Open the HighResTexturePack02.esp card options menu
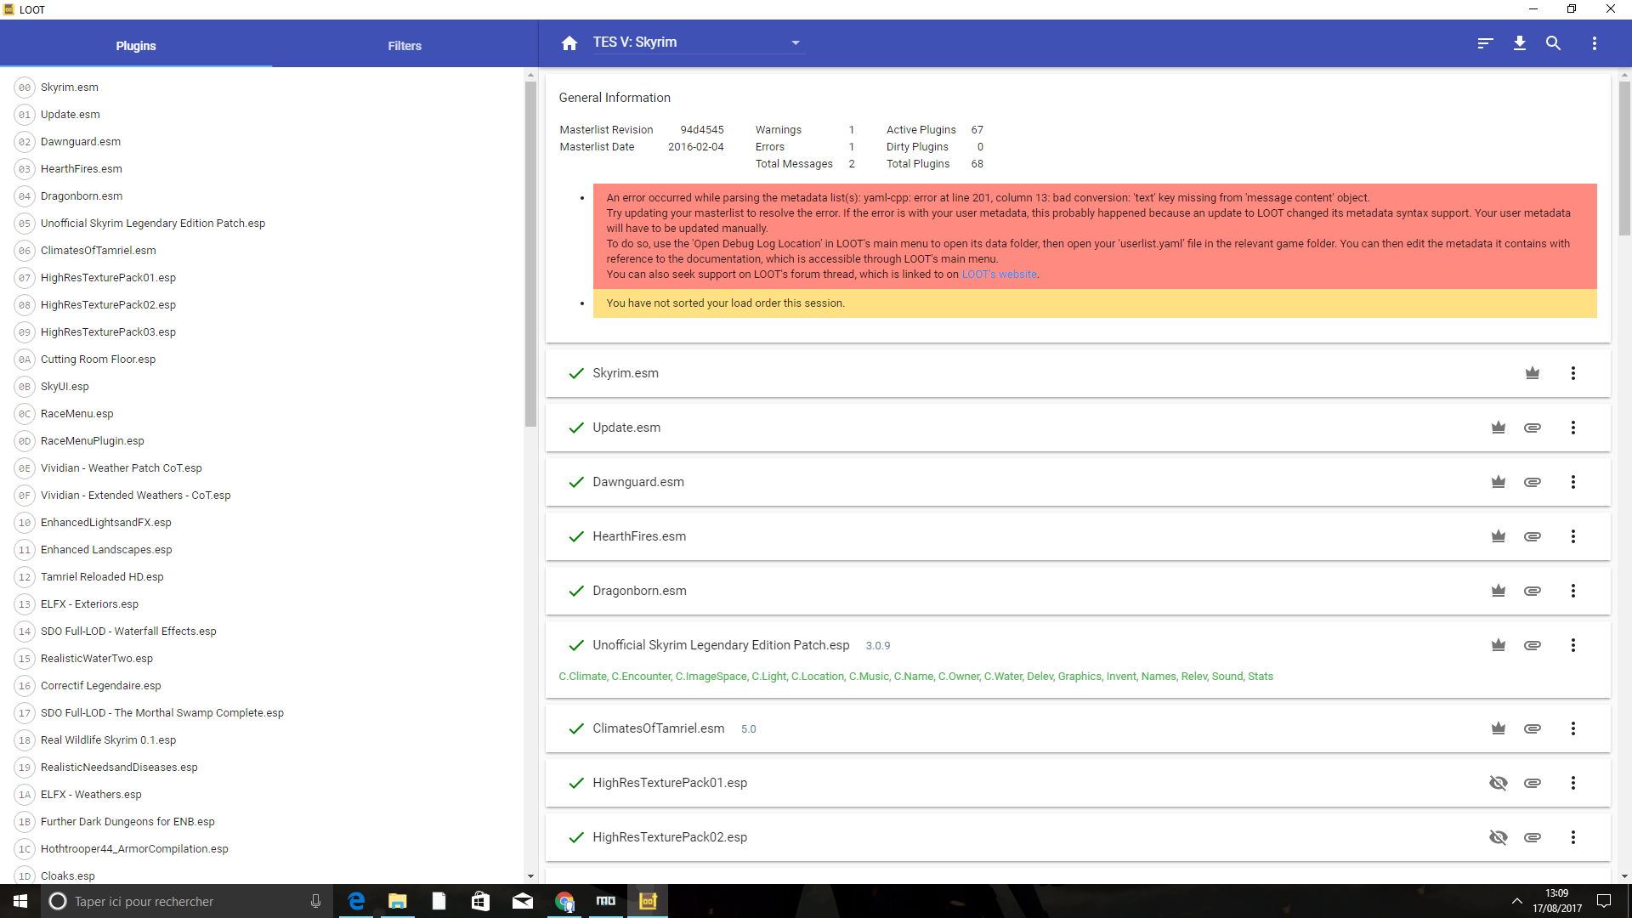The width and height of the screenshot is (1632, 918). click(1573, 837)
